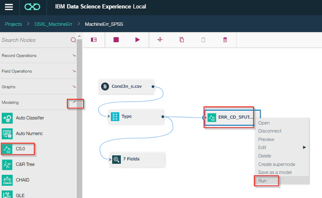Expand the Graphs section chevron

pyautogui.click(x=74, y=87)
